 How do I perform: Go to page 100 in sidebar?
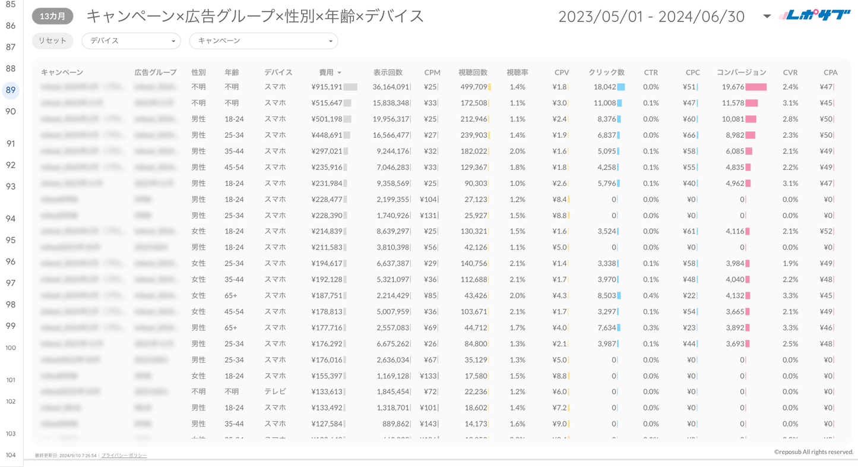click(x=11, y=348)
